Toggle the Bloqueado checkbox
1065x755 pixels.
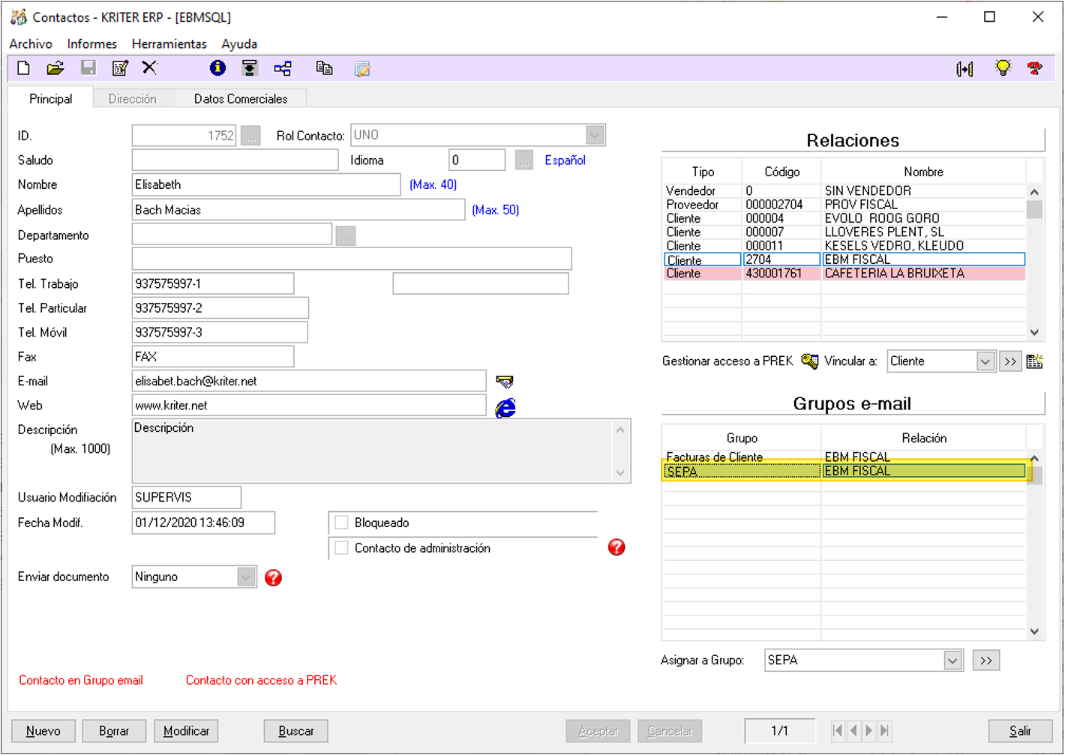click(342, 523)
